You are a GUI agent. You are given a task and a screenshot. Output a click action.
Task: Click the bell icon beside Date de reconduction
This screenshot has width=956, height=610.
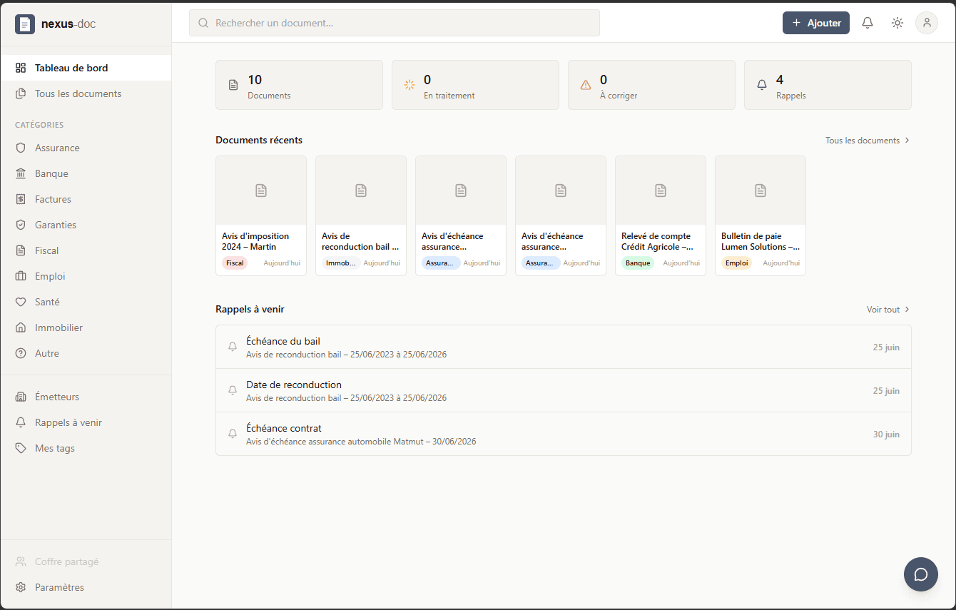(x=232, y=390)
